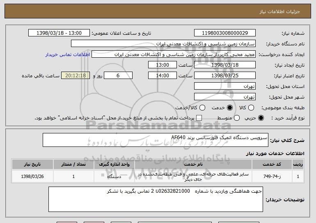Click the creation time 13:00 field
This screenshot has height=223, width=316.
[163, 65]
